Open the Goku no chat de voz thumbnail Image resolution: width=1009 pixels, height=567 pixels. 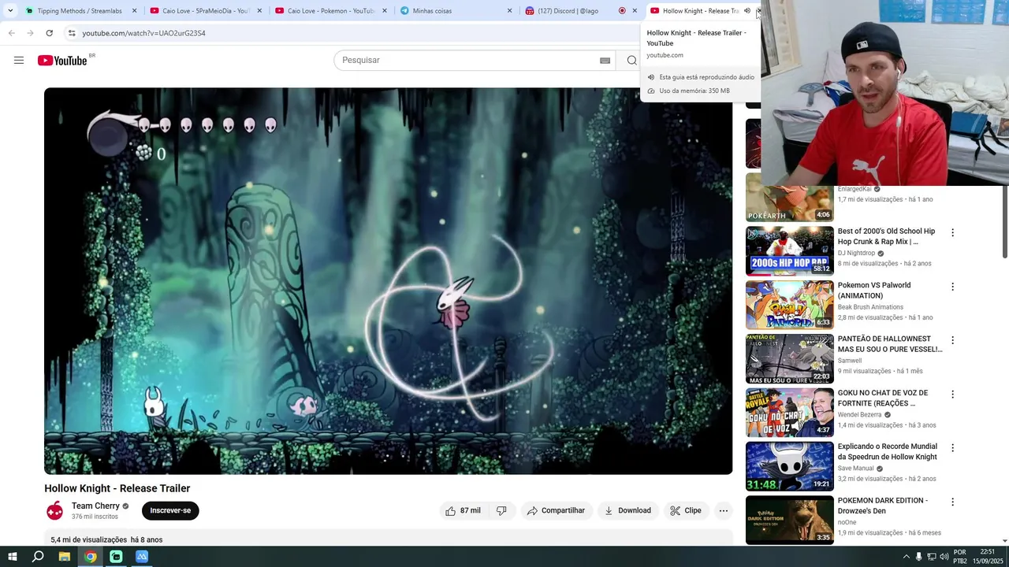[x=789, y=412]
